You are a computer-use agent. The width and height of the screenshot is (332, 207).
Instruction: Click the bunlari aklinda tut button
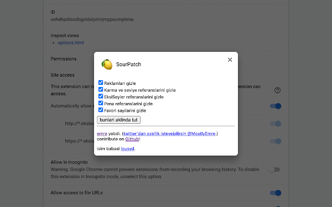119,120
